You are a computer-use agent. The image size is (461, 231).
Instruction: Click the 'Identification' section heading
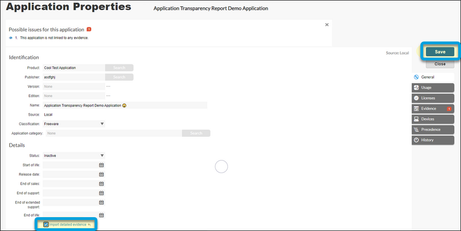pyautogui.click(x=24, y=57)
